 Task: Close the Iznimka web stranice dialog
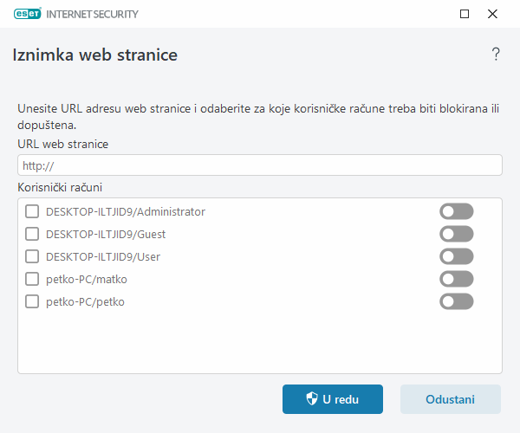492,14
